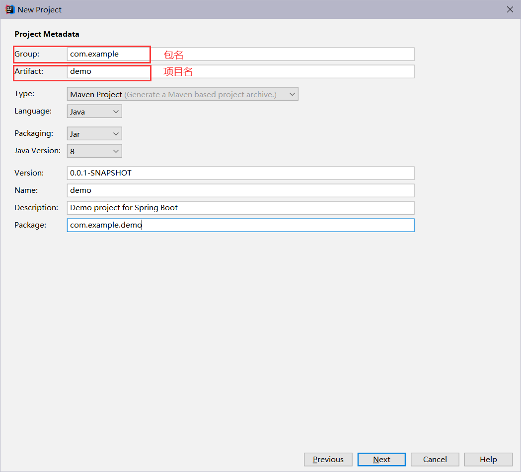
Task: Proceed with the Next button
Action: pyautogui.click(x=381, y=460)
